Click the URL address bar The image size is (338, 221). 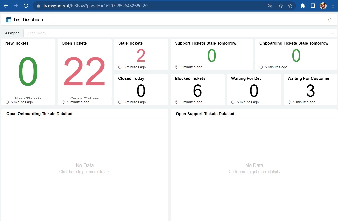point(151,6)
